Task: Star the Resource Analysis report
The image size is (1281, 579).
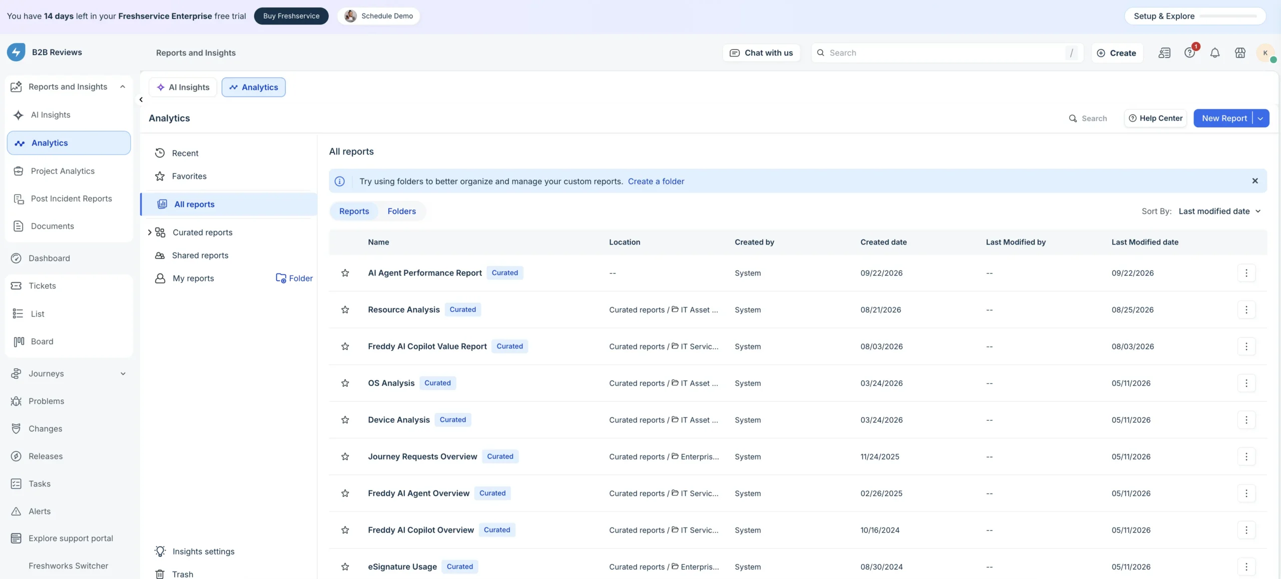Action: [345, 310]
